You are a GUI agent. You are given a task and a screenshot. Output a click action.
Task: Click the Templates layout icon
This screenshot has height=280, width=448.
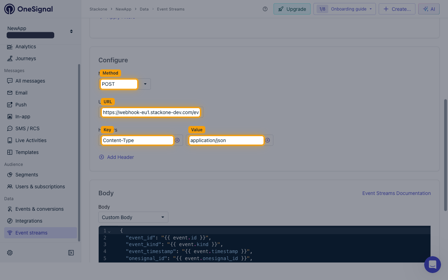point(10,152)
